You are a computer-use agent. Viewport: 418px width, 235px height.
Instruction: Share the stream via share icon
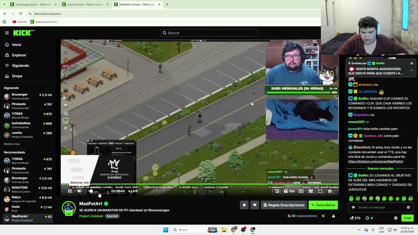pos(323,216)
